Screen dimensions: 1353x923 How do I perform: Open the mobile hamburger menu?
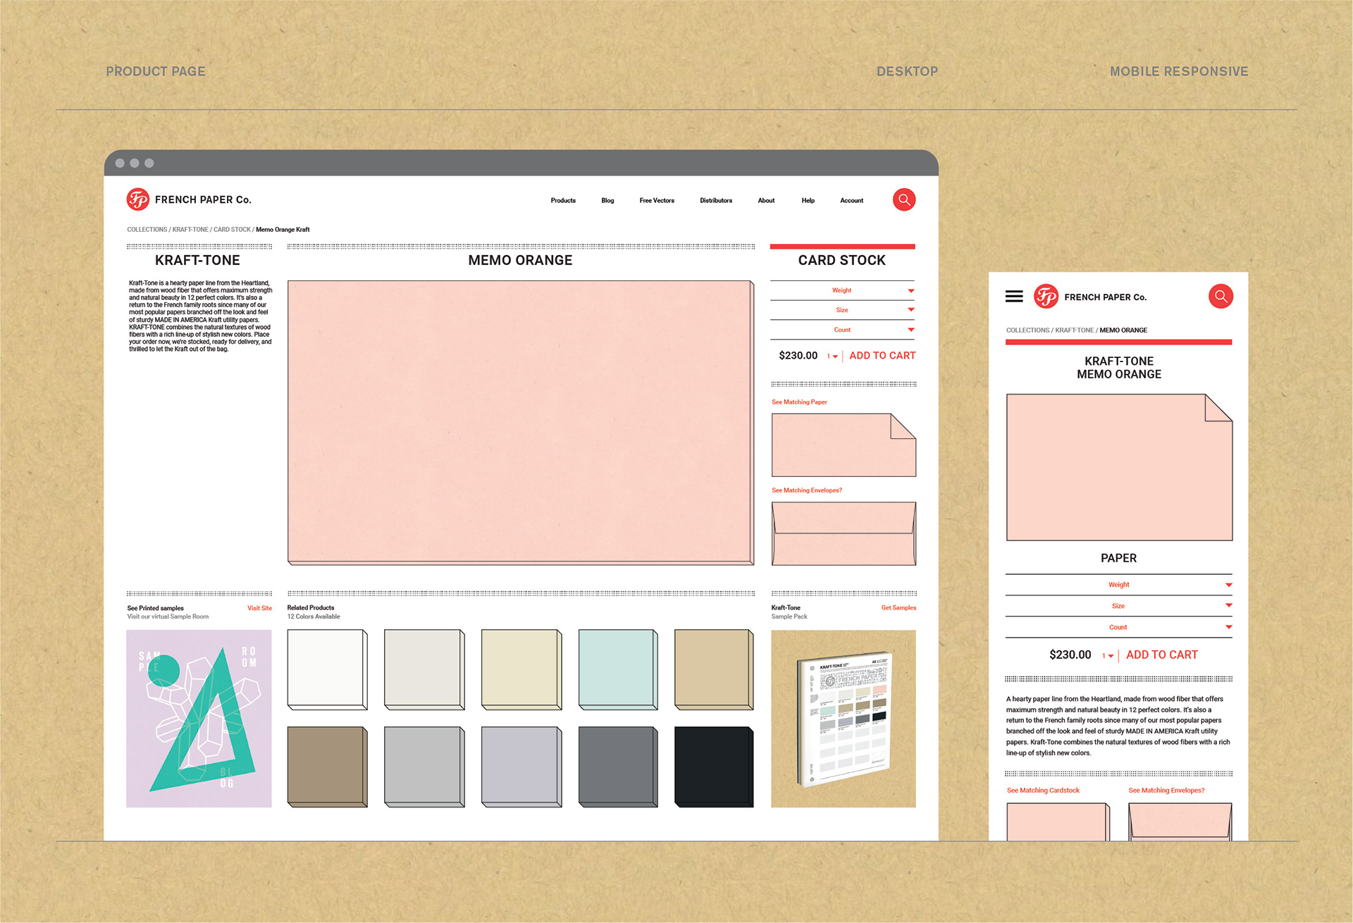(x=1014, y=297)
